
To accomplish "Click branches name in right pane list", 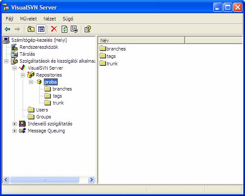I will click(116, 49).
